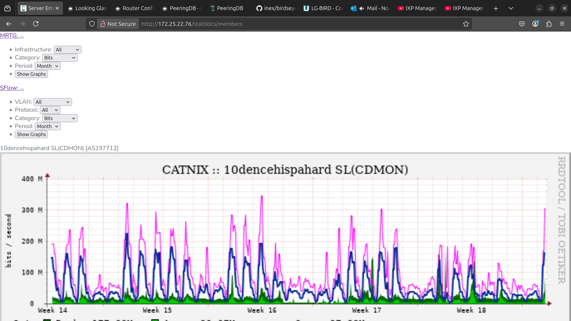Open a new browser tab
This screenshot has width=571, height=321.
click(496, 8)
